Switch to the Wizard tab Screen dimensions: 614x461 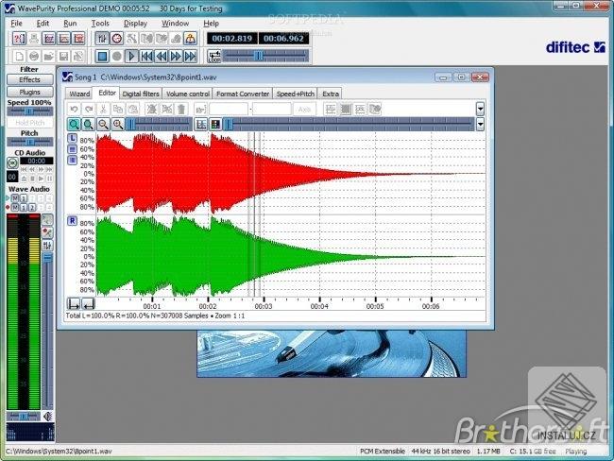coord(79,94)
